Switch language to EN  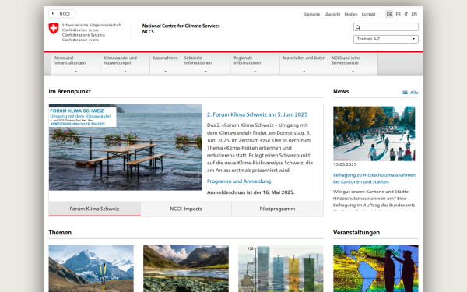tap(414, 14)
